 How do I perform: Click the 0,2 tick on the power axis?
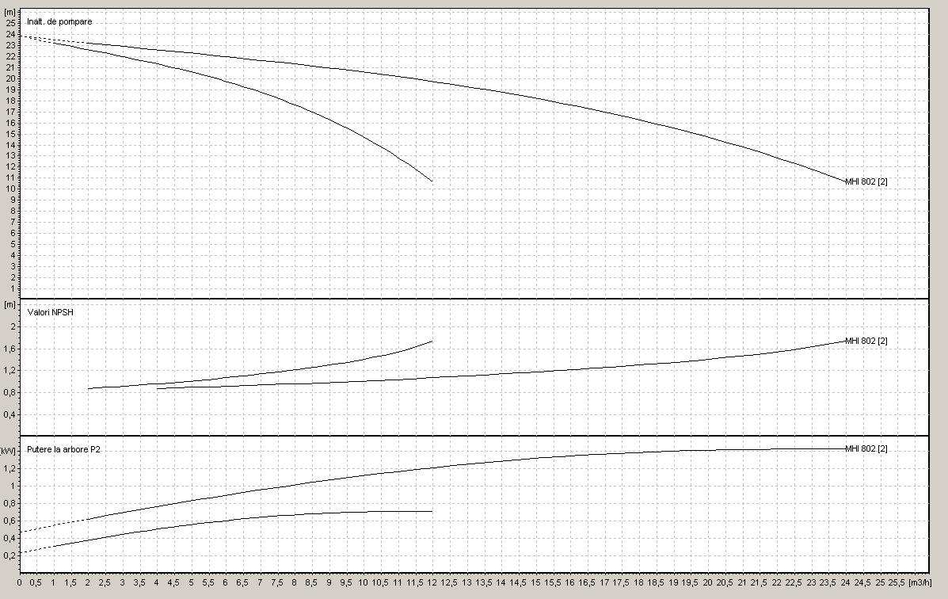(x=10, y=555)
